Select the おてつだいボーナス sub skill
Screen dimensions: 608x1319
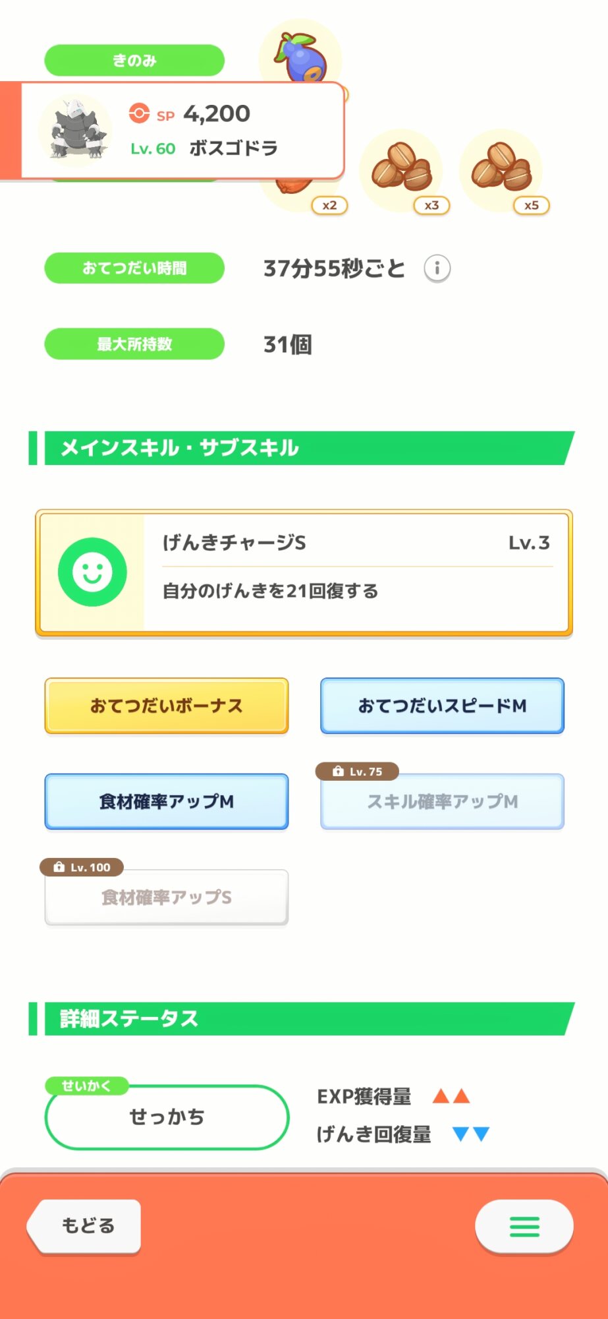pyautogui.click(x=167, y=706)
